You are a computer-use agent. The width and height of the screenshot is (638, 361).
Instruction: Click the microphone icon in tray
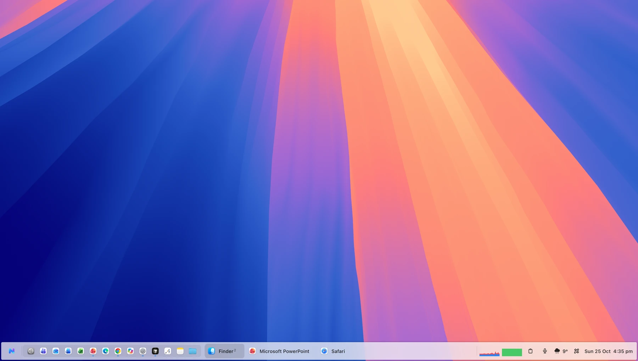coord(545,351)
